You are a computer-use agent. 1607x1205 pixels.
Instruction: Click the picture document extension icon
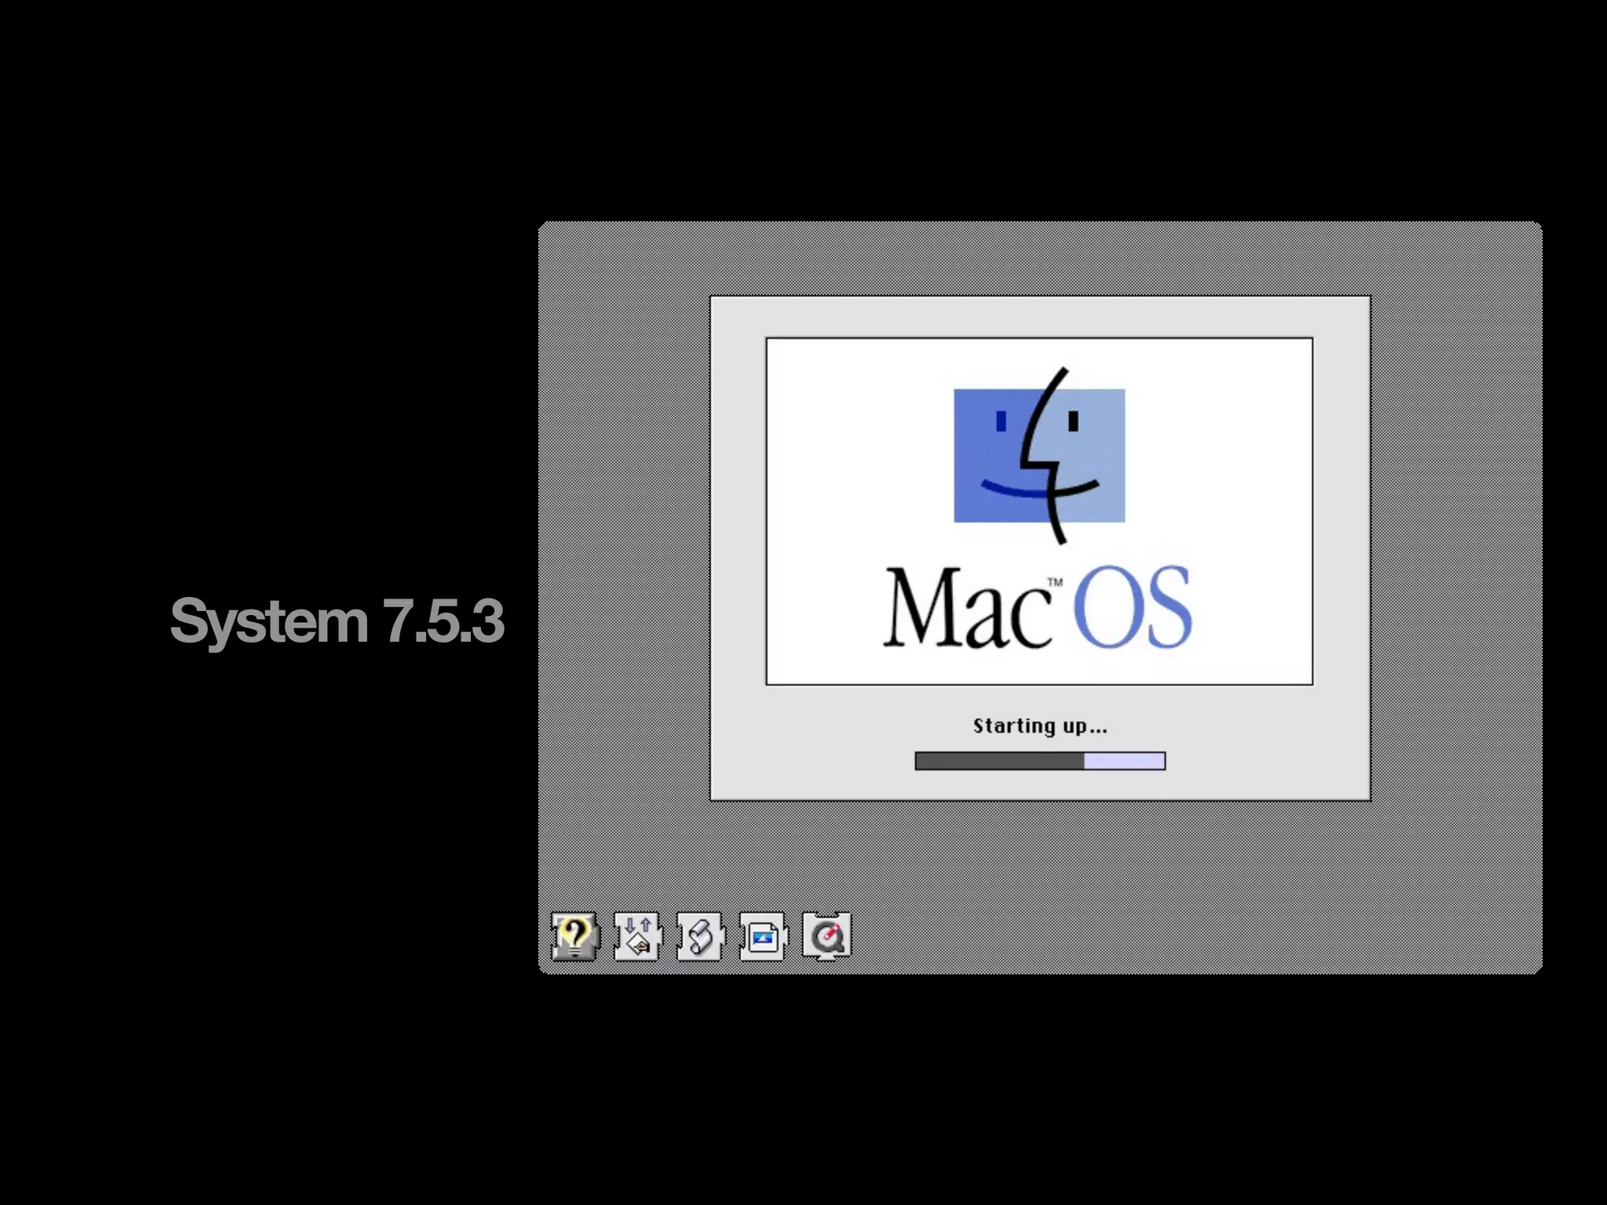tap(763, 935)
